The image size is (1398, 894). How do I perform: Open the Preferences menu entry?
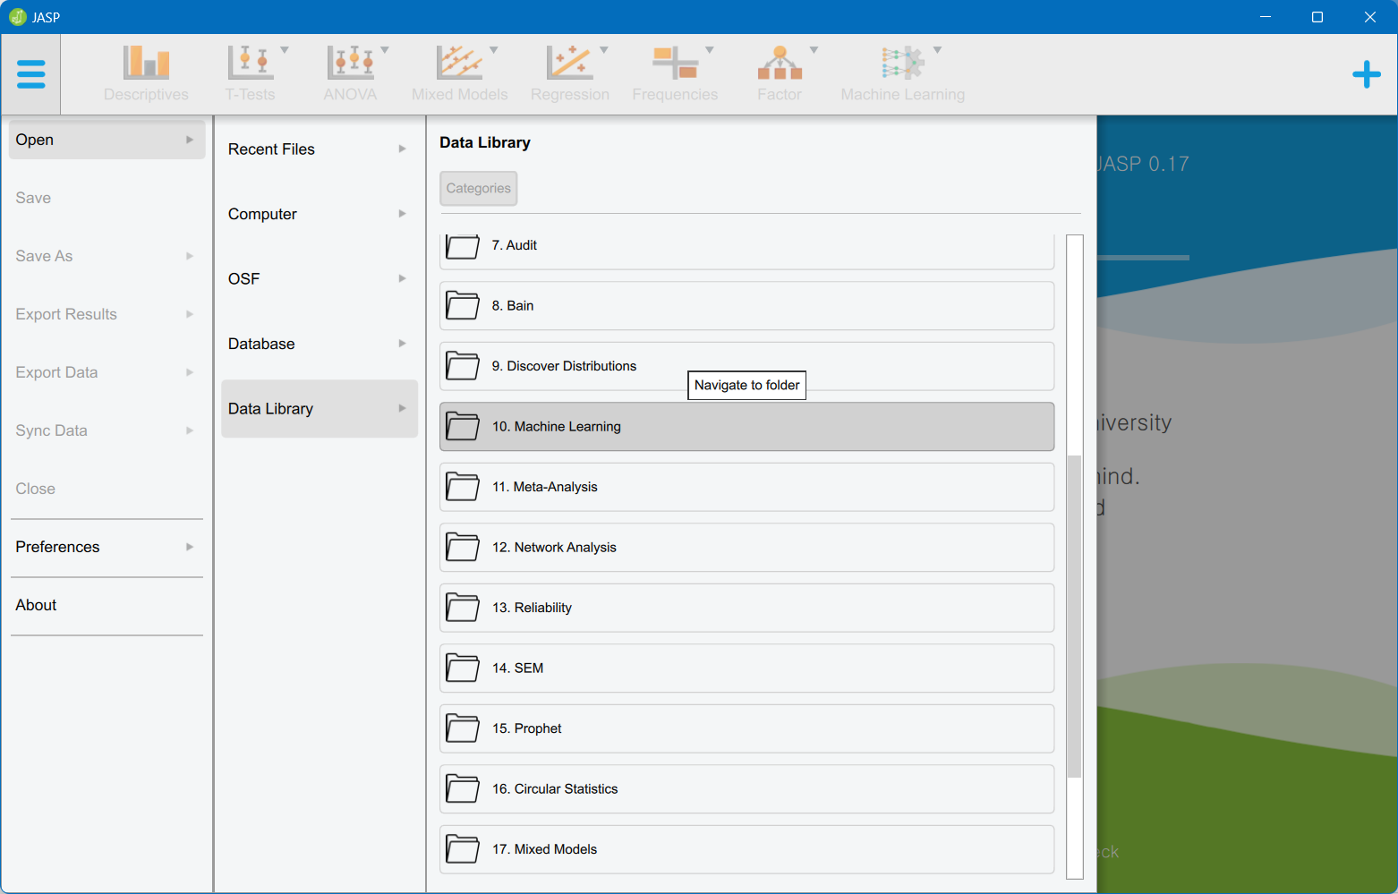107,547
